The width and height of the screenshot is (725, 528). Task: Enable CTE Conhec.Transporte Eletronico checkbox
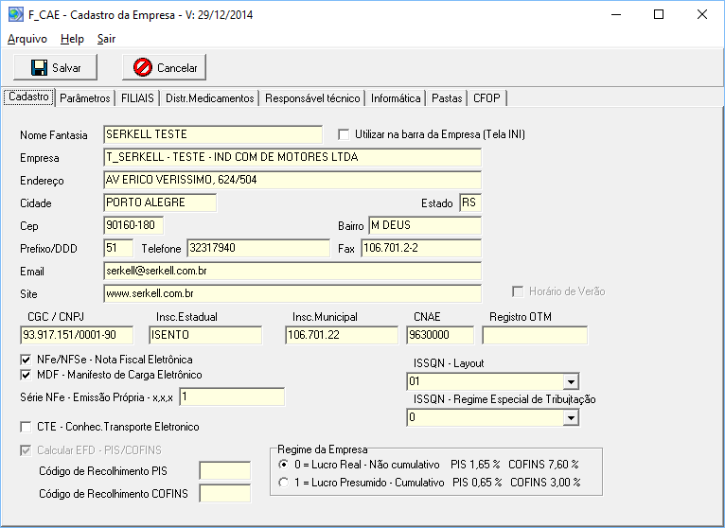point(26,427)
